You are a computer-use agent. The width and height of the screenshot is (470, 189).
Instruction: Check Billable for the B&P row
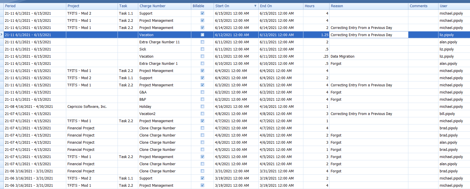click(202, 99)
